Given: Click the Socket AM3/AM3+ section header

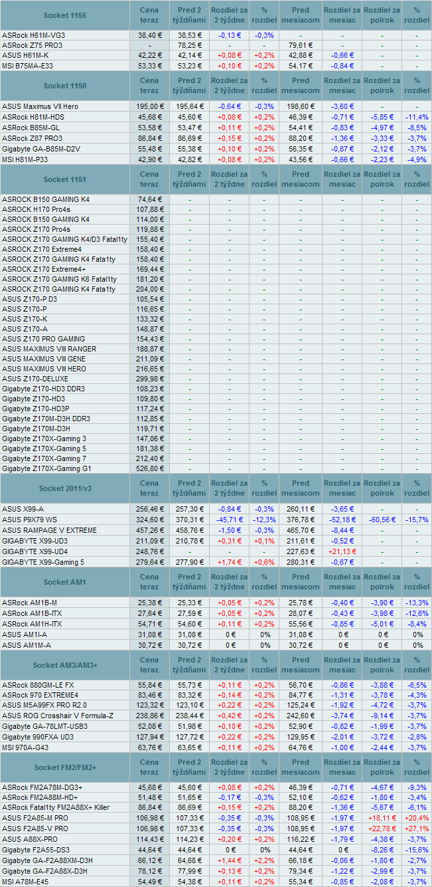Looking at the screenshot, I should click(65, 664).
